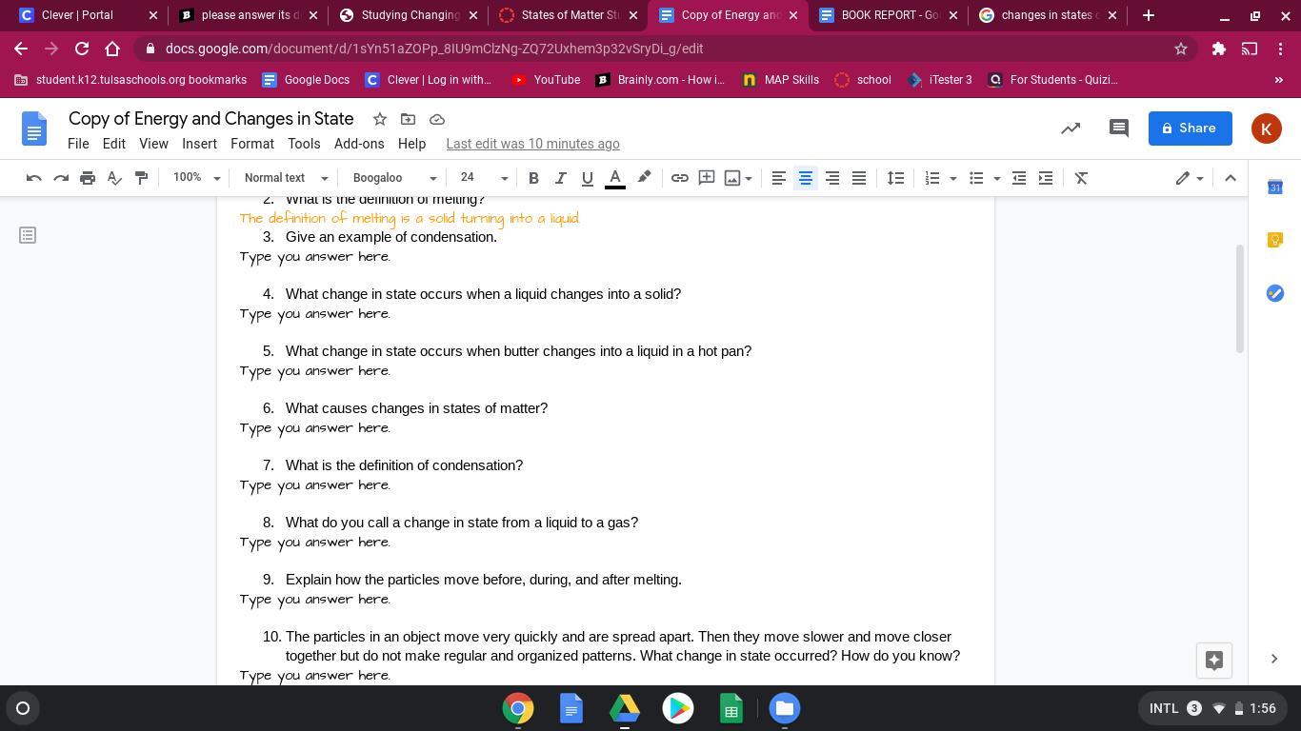
Task: Open the Normal text styles dropdown
Action: point(286,178)
